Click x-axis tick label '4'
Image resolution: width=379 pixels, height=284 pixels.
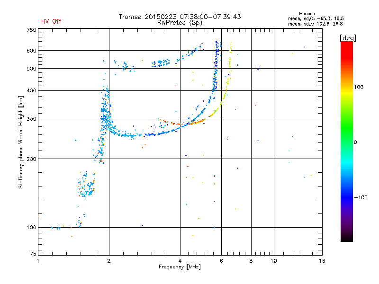180,261
